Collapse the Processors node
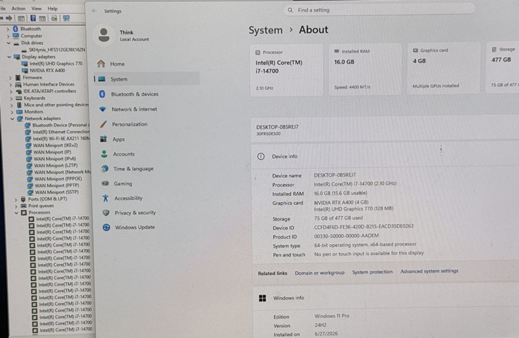 pyautogui.click(x=16, y=213)
